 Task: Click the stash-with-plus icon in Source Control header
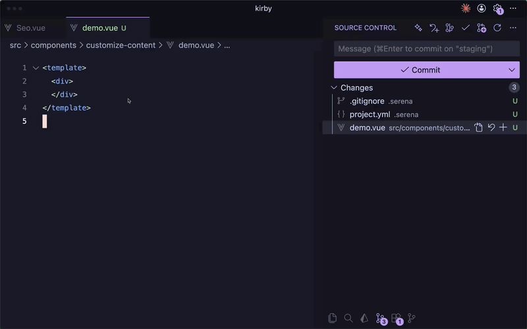click(x=434, y=28)
